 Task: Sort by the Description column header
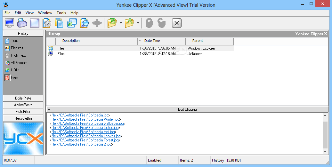tap(96, 41)
